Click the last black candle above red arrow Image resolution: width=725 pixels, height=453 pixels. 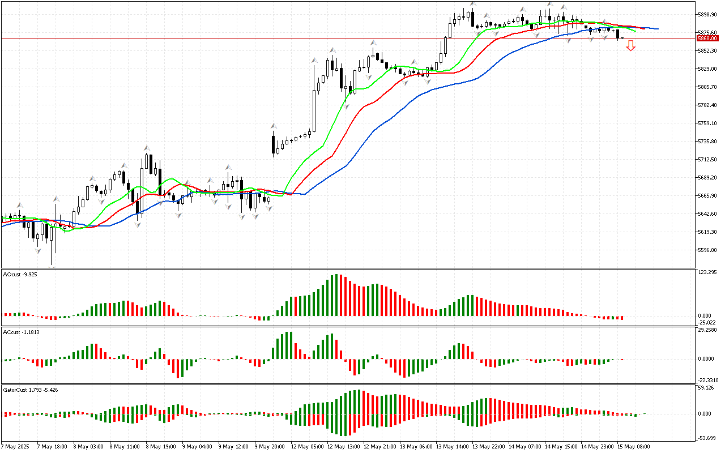[x=618, y=34]
